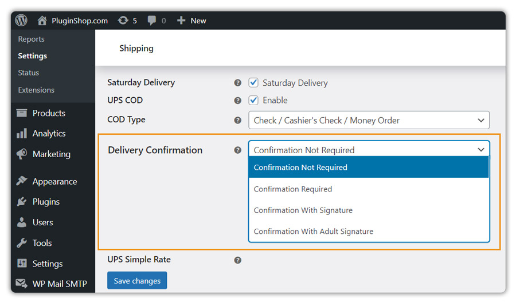Click the Users person icon
The height and width of the screenshot is (303, 516).
point(22,222)
